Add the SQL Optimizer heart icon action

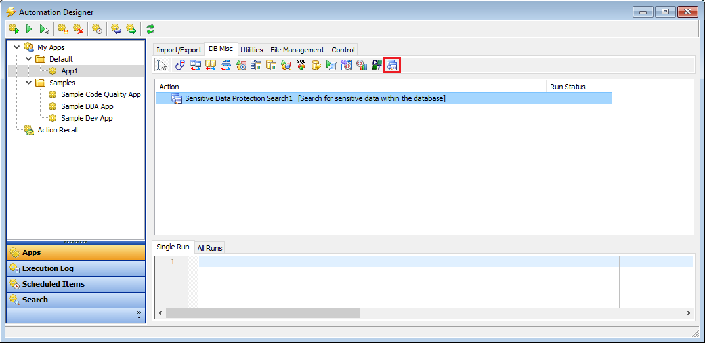click(301, 66)
